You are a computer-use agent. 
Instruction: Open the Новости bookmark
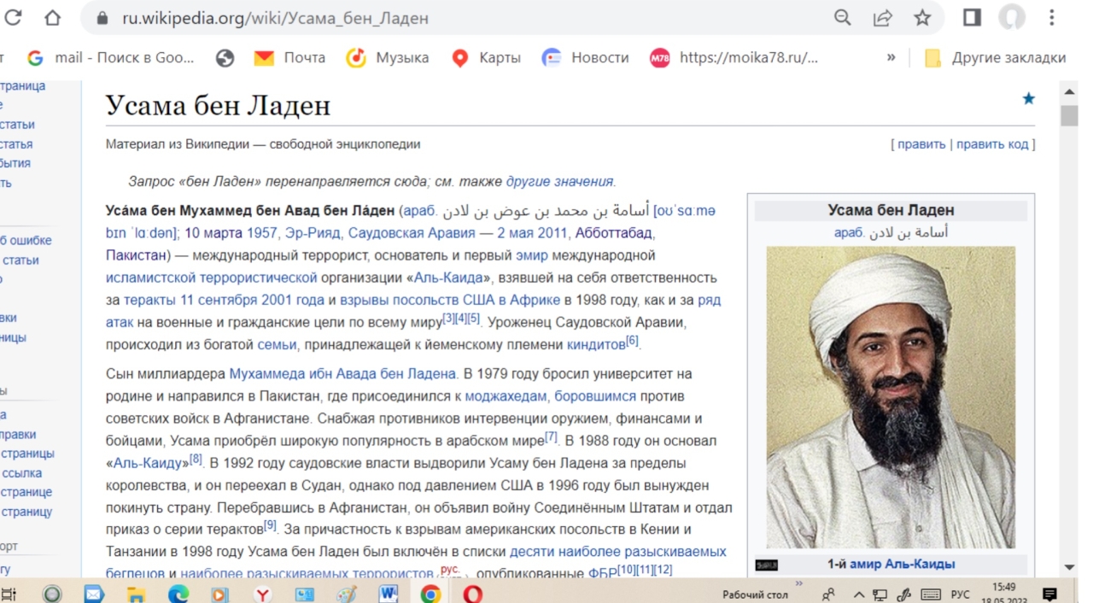coord(586,57)
